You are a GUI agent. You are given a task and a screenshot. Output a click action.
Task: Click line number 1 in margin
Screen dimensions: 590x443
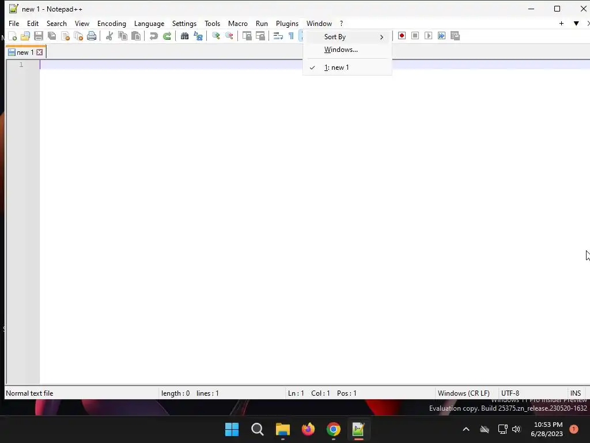pos(21,65)
